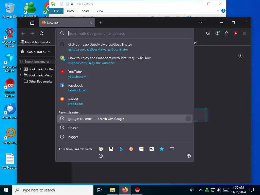Search this time with Wikipedia icon
The width and height of the screenshot is (260, 195).
[152, 149]
